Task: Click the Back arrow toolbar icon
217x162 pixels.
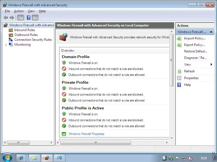Action: (6, 18)
